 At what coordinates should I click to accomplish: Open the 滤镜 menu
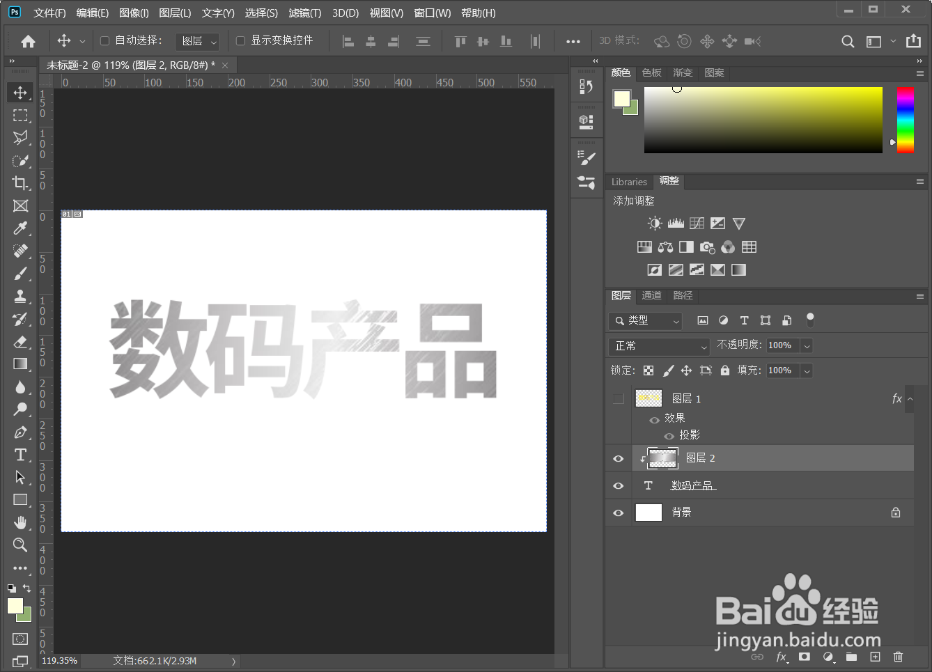(x=304, y=13)
